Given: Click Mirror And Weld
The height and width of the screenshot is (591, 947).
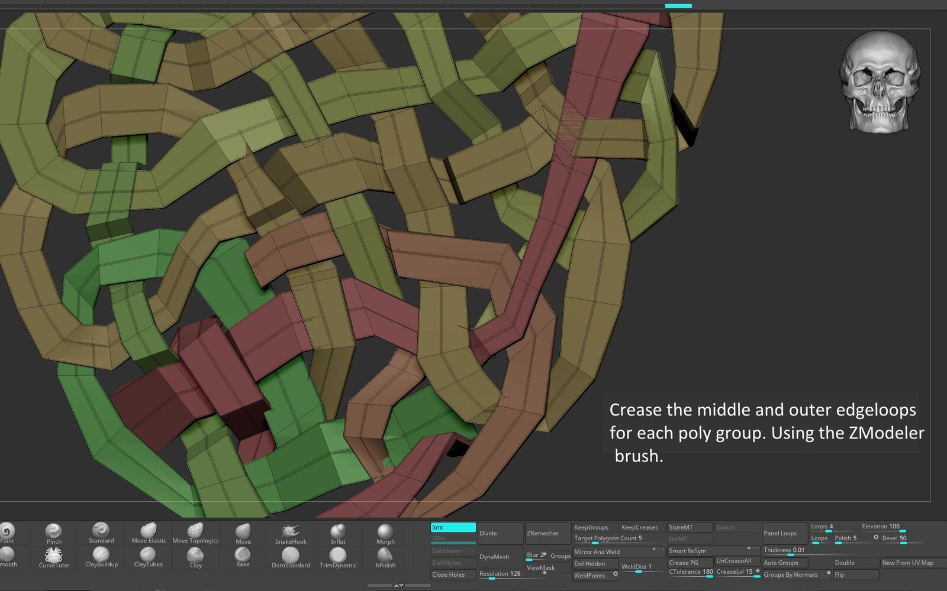Looking at the screenshot, I should pyautogui.click(x=619, y=551).
